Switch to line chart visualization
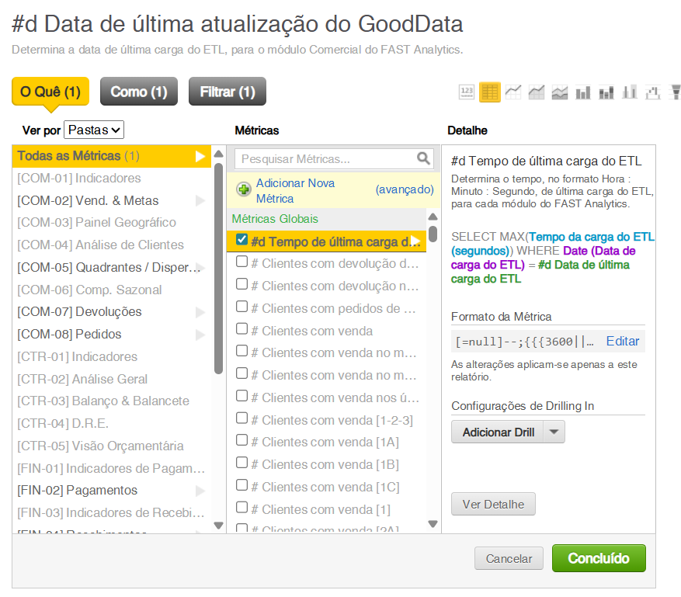The height and width of the screenshot is (597, 681). click(x=512, y=92)
